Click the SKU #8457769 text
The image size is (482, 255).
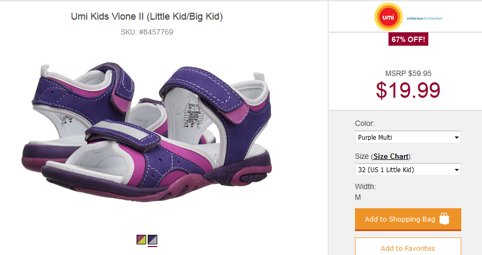click(x=147, y=32)
